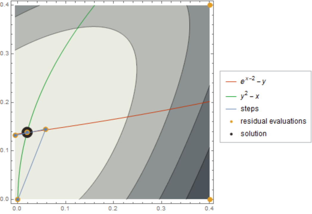Click the 0.3 tick label on the y-axis
Screen dimensions: 312x214
click(x=6, y=54)
